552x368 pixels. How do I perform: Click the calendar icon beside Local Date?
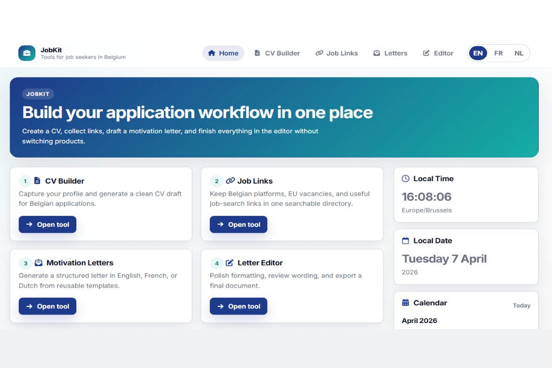[x=405, y=241]
